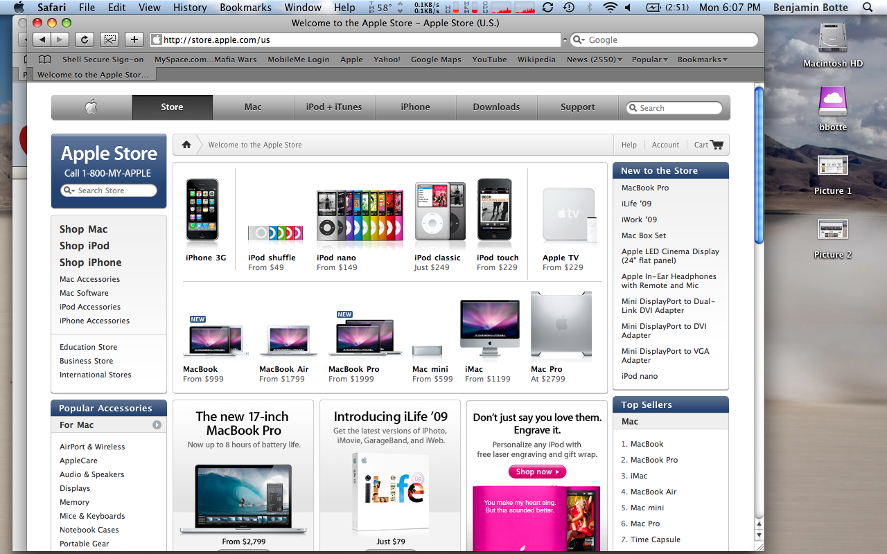Screen dimensions: 887x554
Task: Open the Spotlight magnifier in menu bar
Action: click(868, 8)
